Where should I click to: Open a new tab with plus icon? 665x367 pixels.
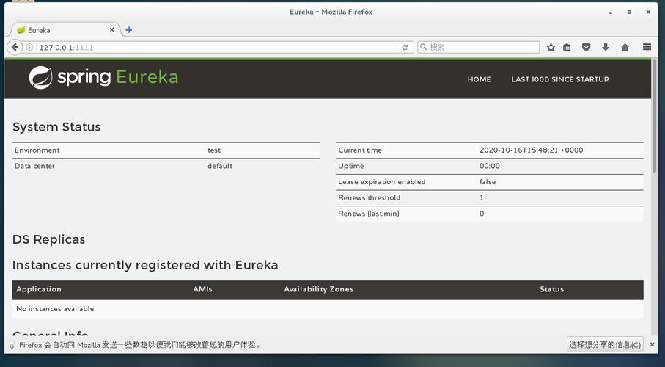tap(129, 30)
